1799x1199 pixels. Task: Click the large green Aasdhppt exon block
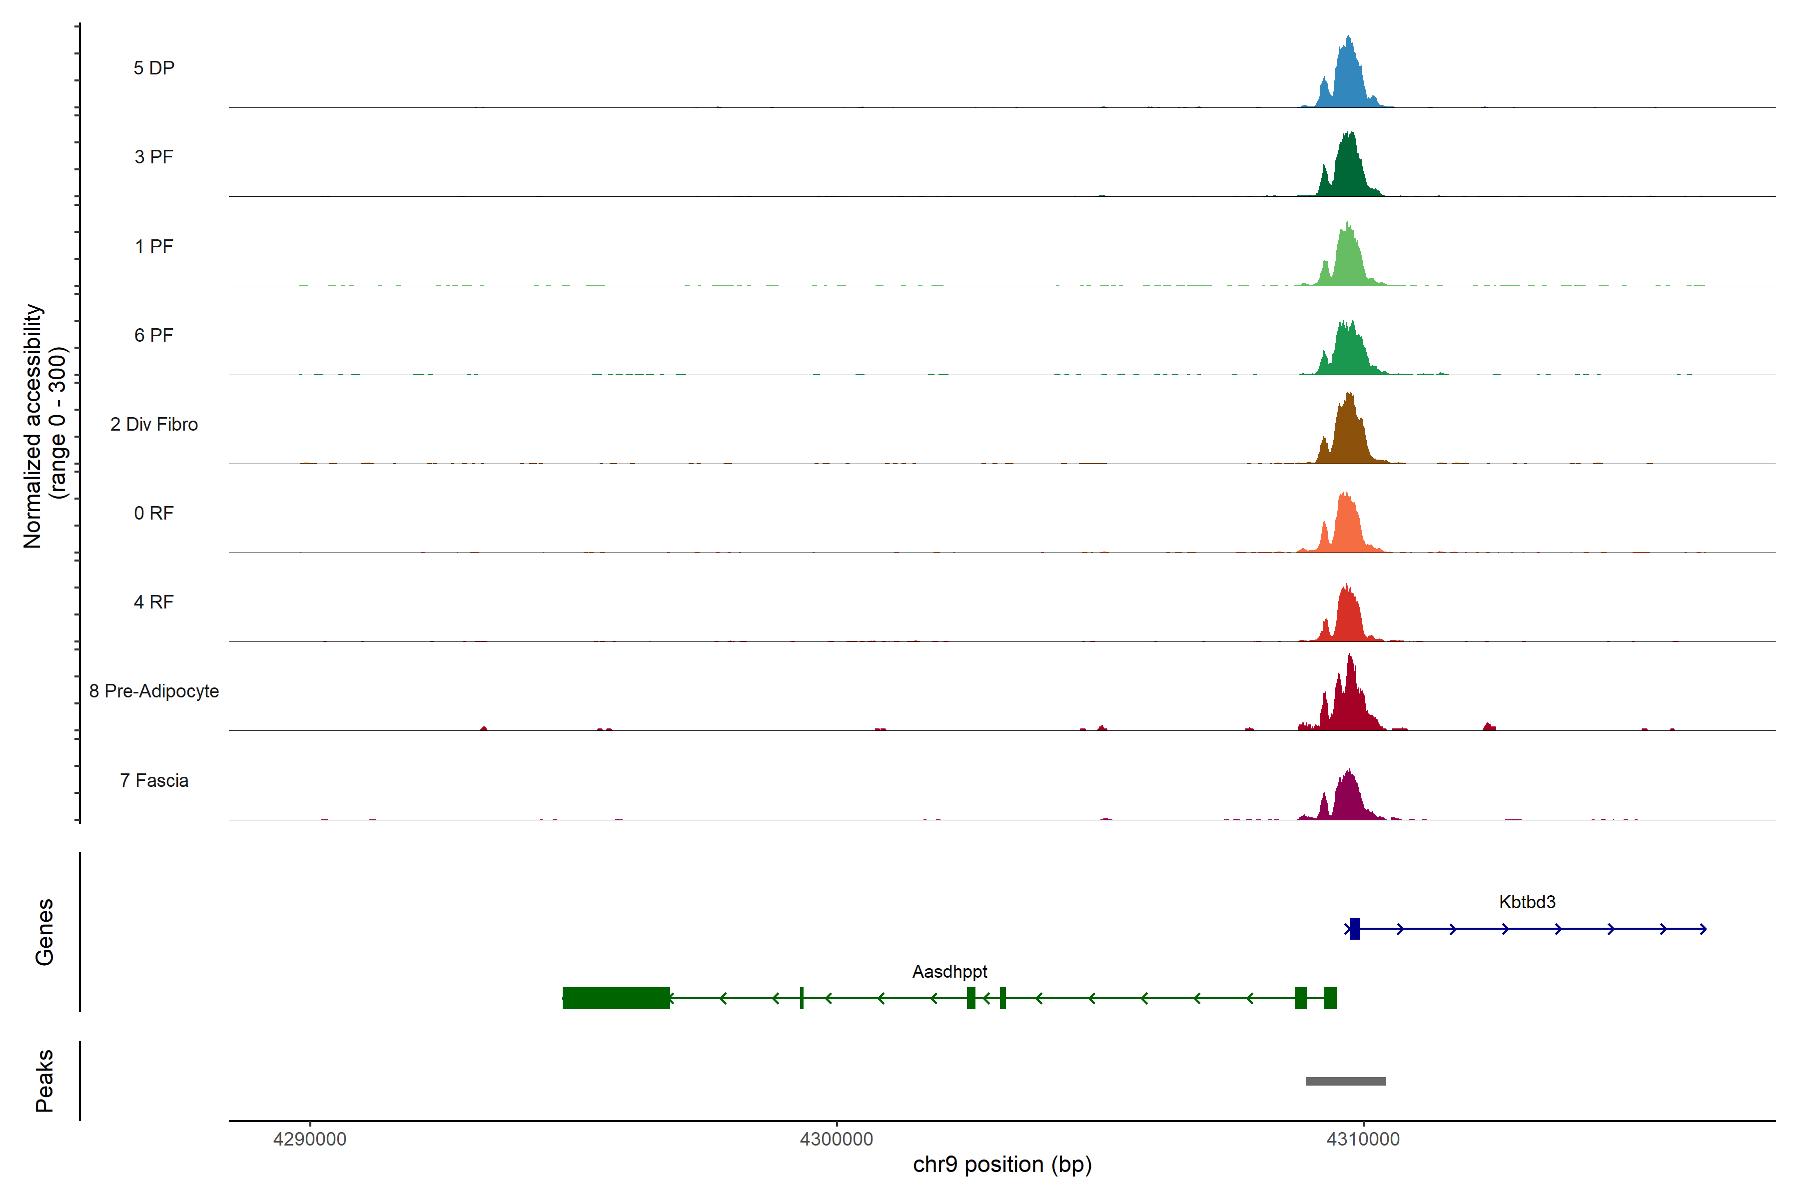click(x=616, y=999)
